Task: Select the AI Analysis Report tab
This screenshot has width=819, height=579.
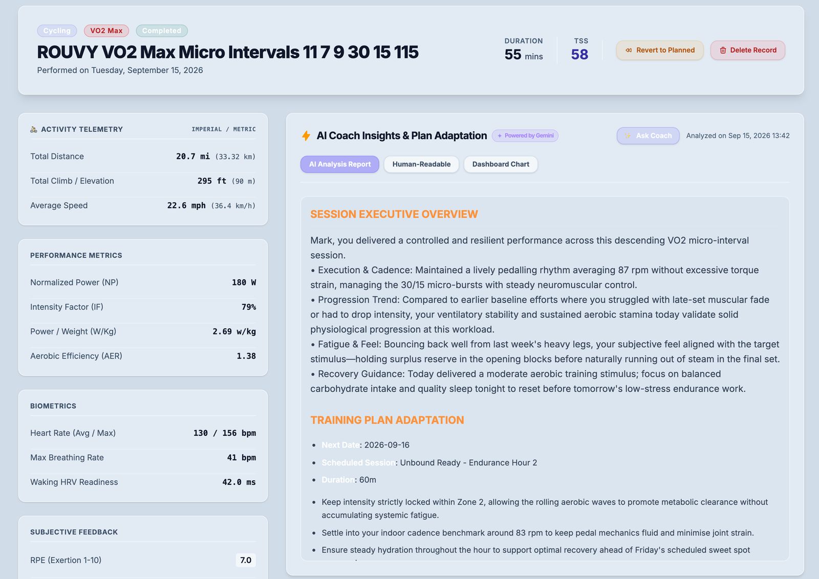Action: [x=340, y=164]
